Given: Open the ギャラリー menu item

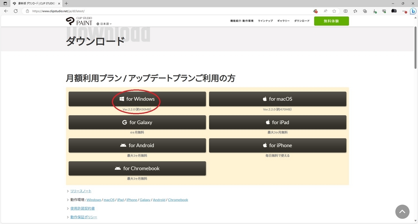Looking at the screenshot, I should click(284, 21).
